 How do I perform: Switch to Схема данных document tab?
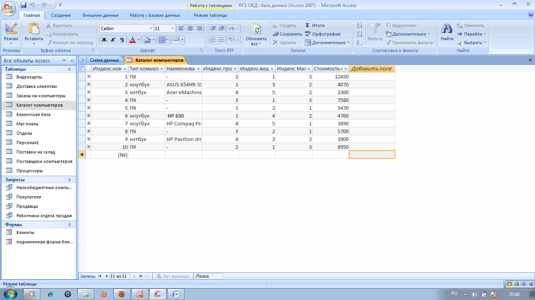pos(101,60)
